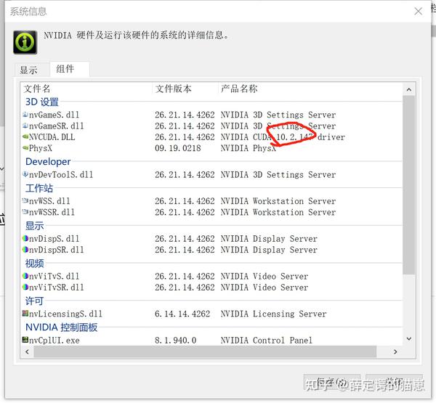
Task: Click the PhysX NVIDIA icon
Action: click(25, 147)
